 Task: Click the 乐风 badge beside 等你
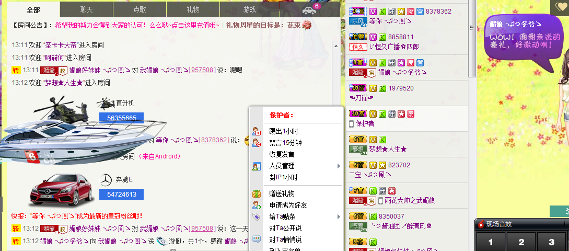358,21
